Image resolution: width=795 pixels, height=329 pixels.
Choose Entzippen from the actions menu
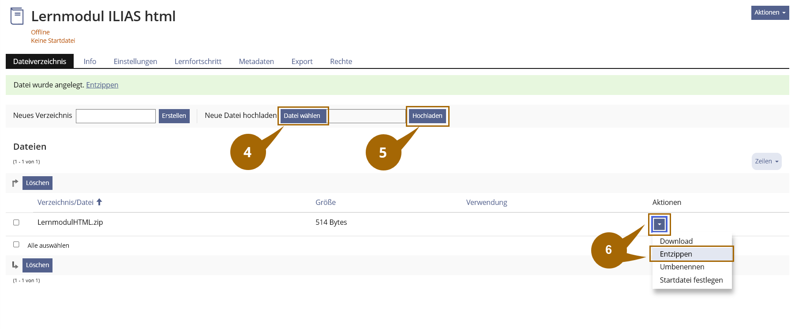tap(675, 254)
